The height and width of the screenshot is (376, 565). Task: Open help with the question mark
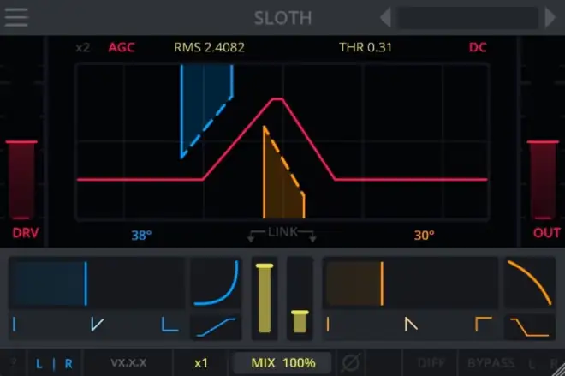14,362
